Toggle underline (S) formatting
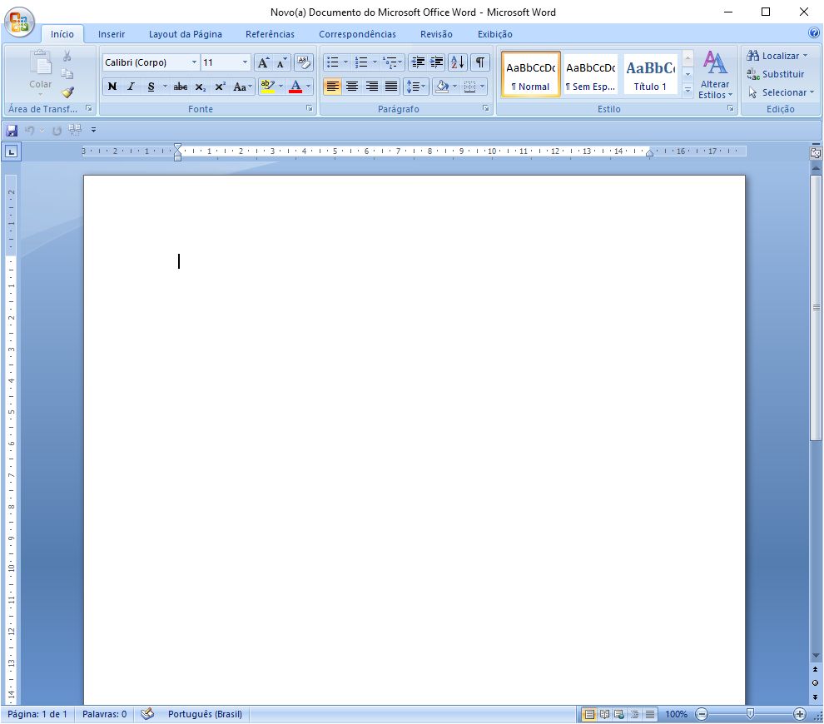Screen dimensions: 824x724 tap(151, 87)
